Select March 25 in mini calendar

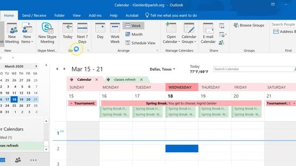click(14, 106)
